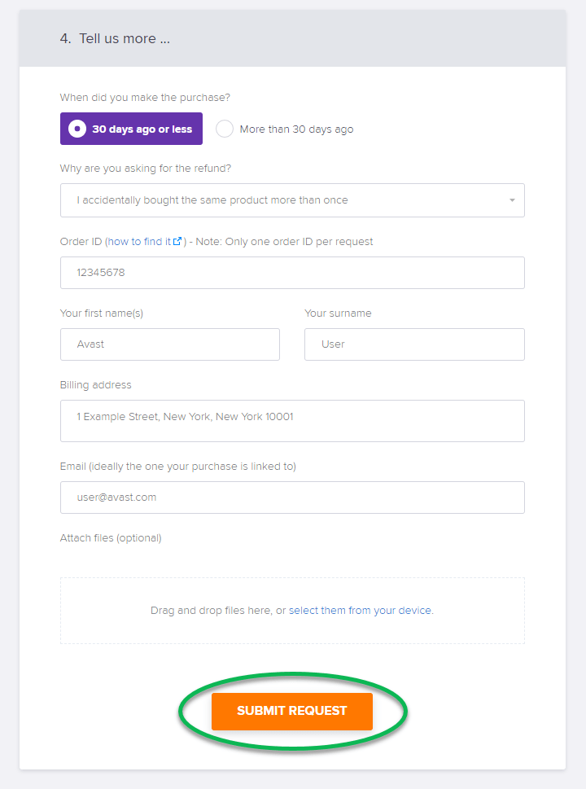Click the empty radio circle for over 30 days

point(225,129)
